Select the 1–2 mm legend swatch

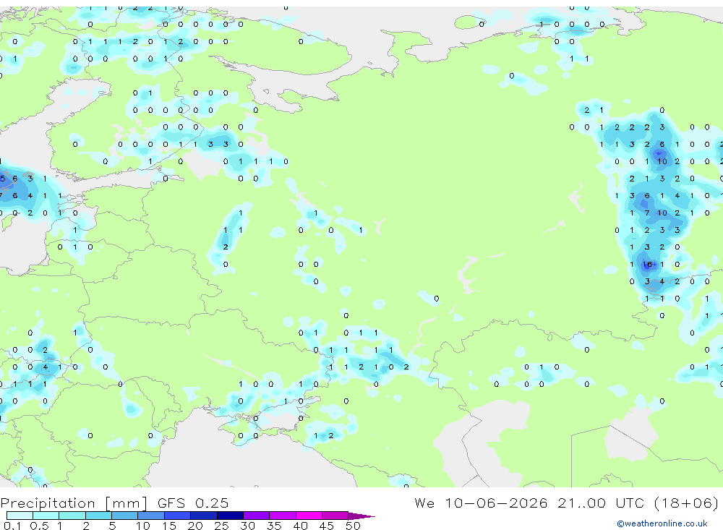click(x=72, y=516)
